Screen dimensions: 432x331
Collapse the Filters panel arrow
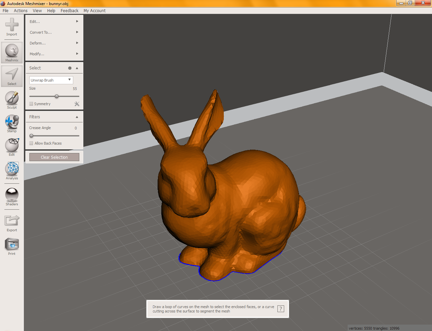point(77,117)
